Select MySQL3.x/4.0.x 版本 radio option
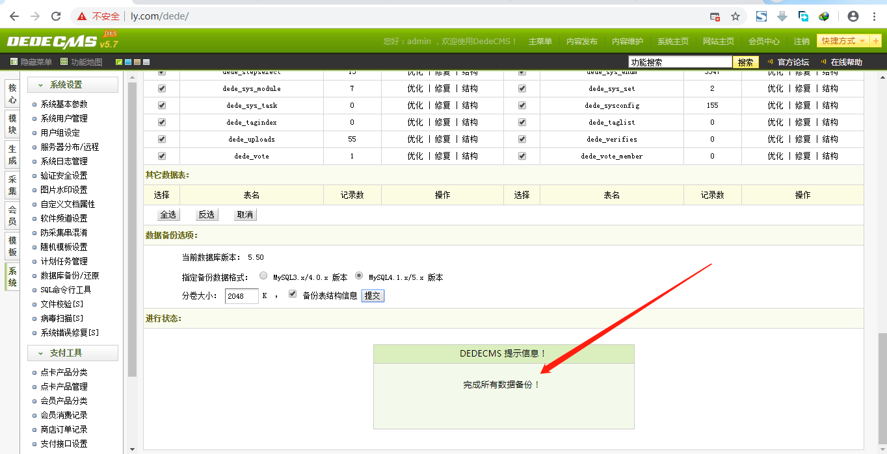887x454 pixels. (x=263, y=276)
